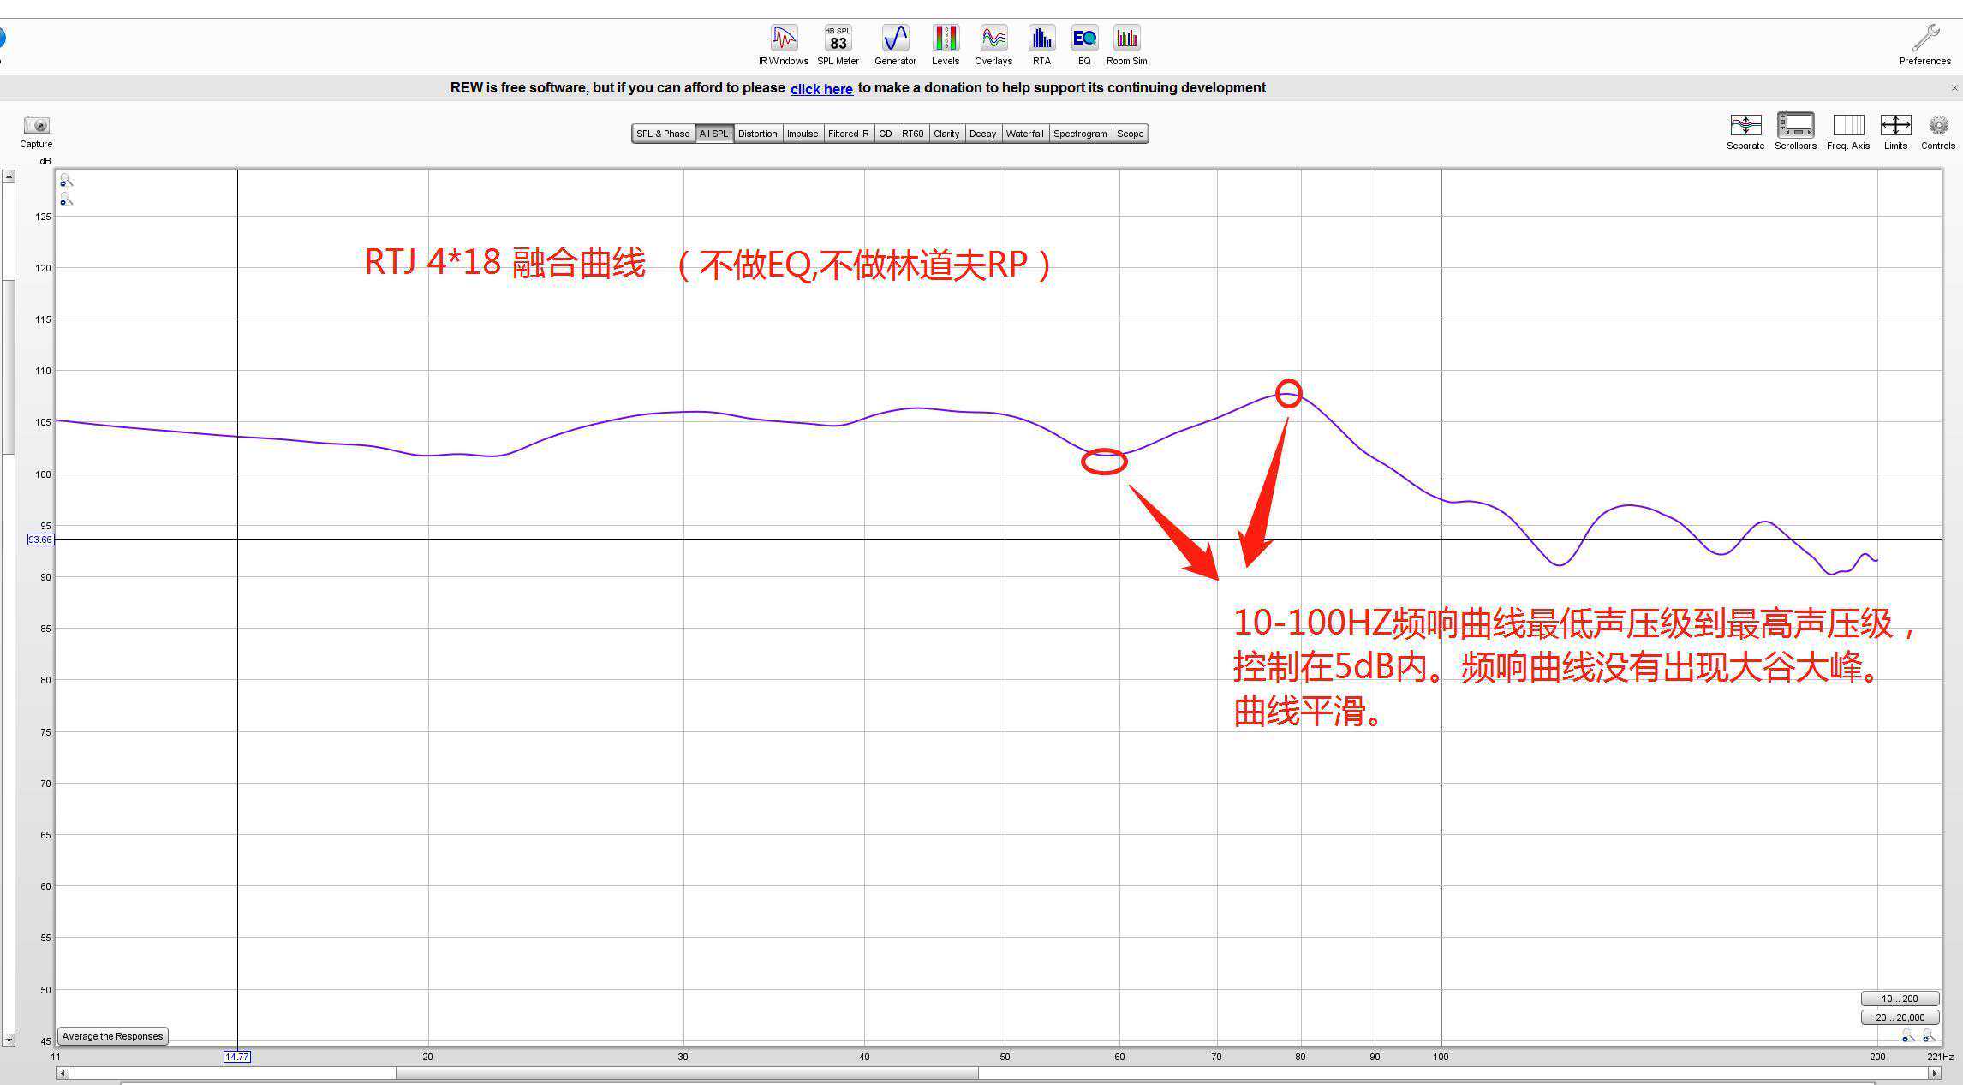This screenshot has height=1085, width=1963.
Task: Open the EQ window
Action: point(1084,39)
